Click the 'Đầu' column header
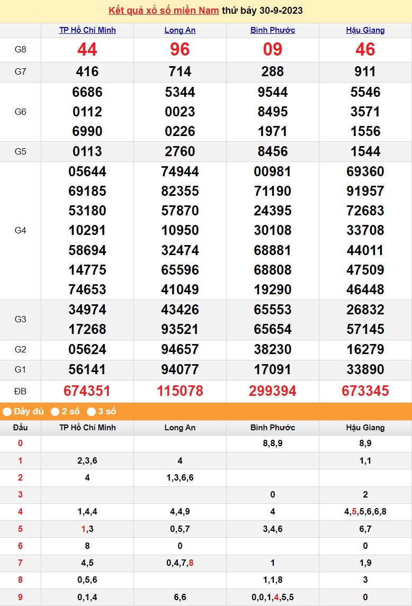The height and width of the screenshot is (606, 412). tap(20, 428)
